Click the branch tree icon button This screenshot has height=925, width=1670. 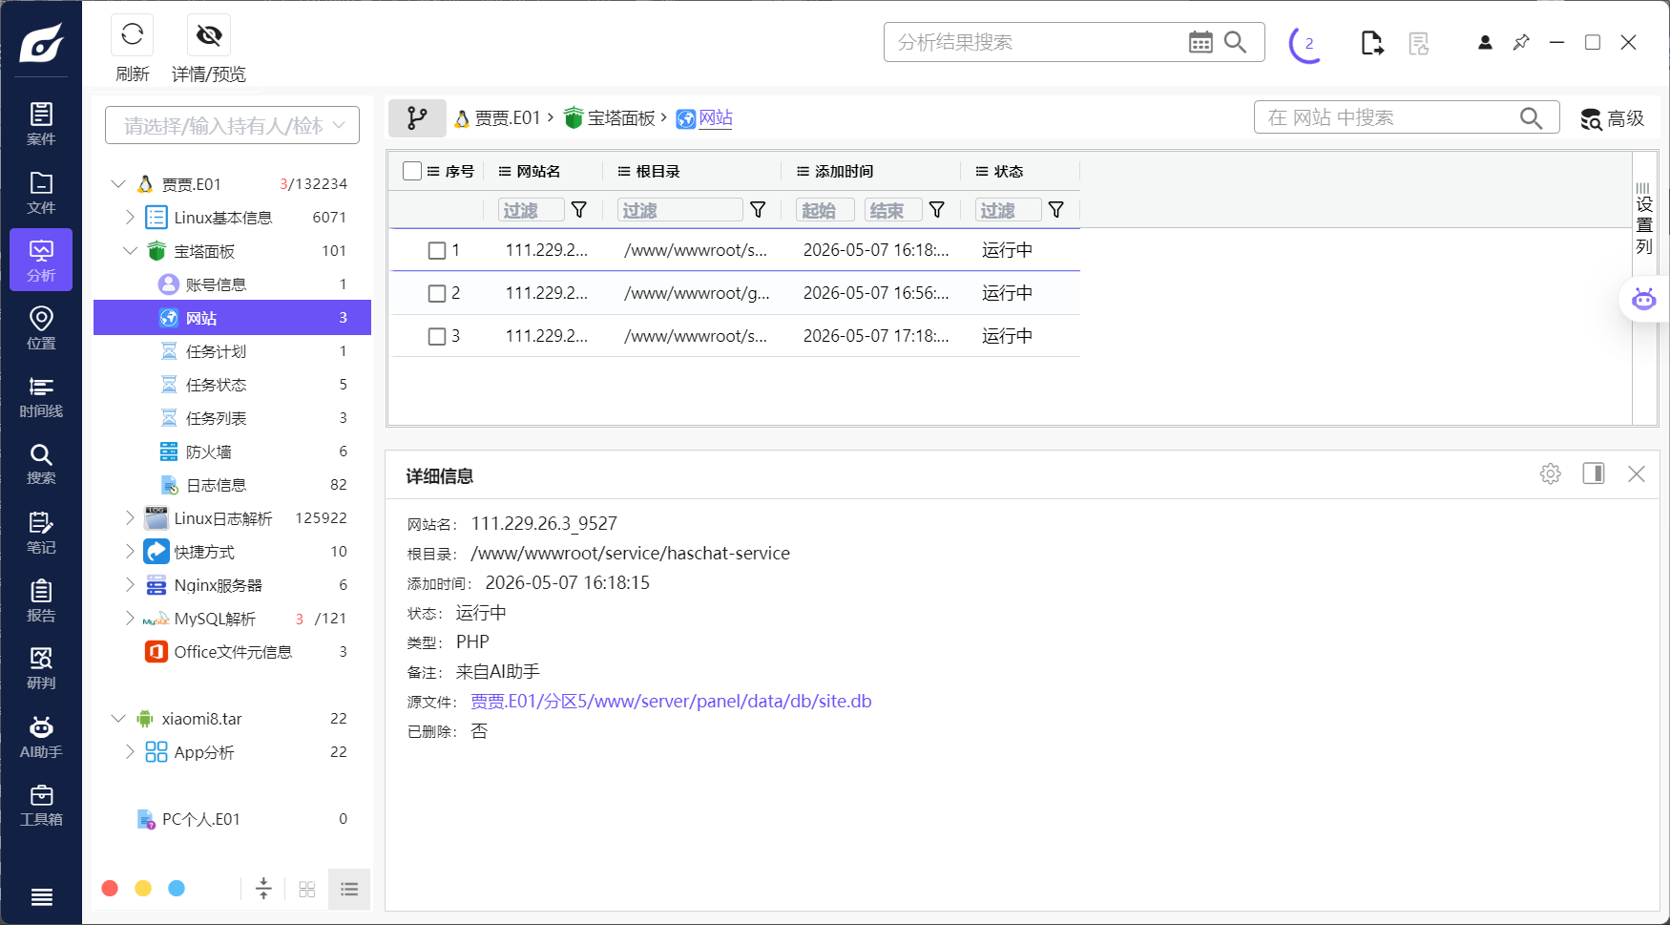click(417, 118)
